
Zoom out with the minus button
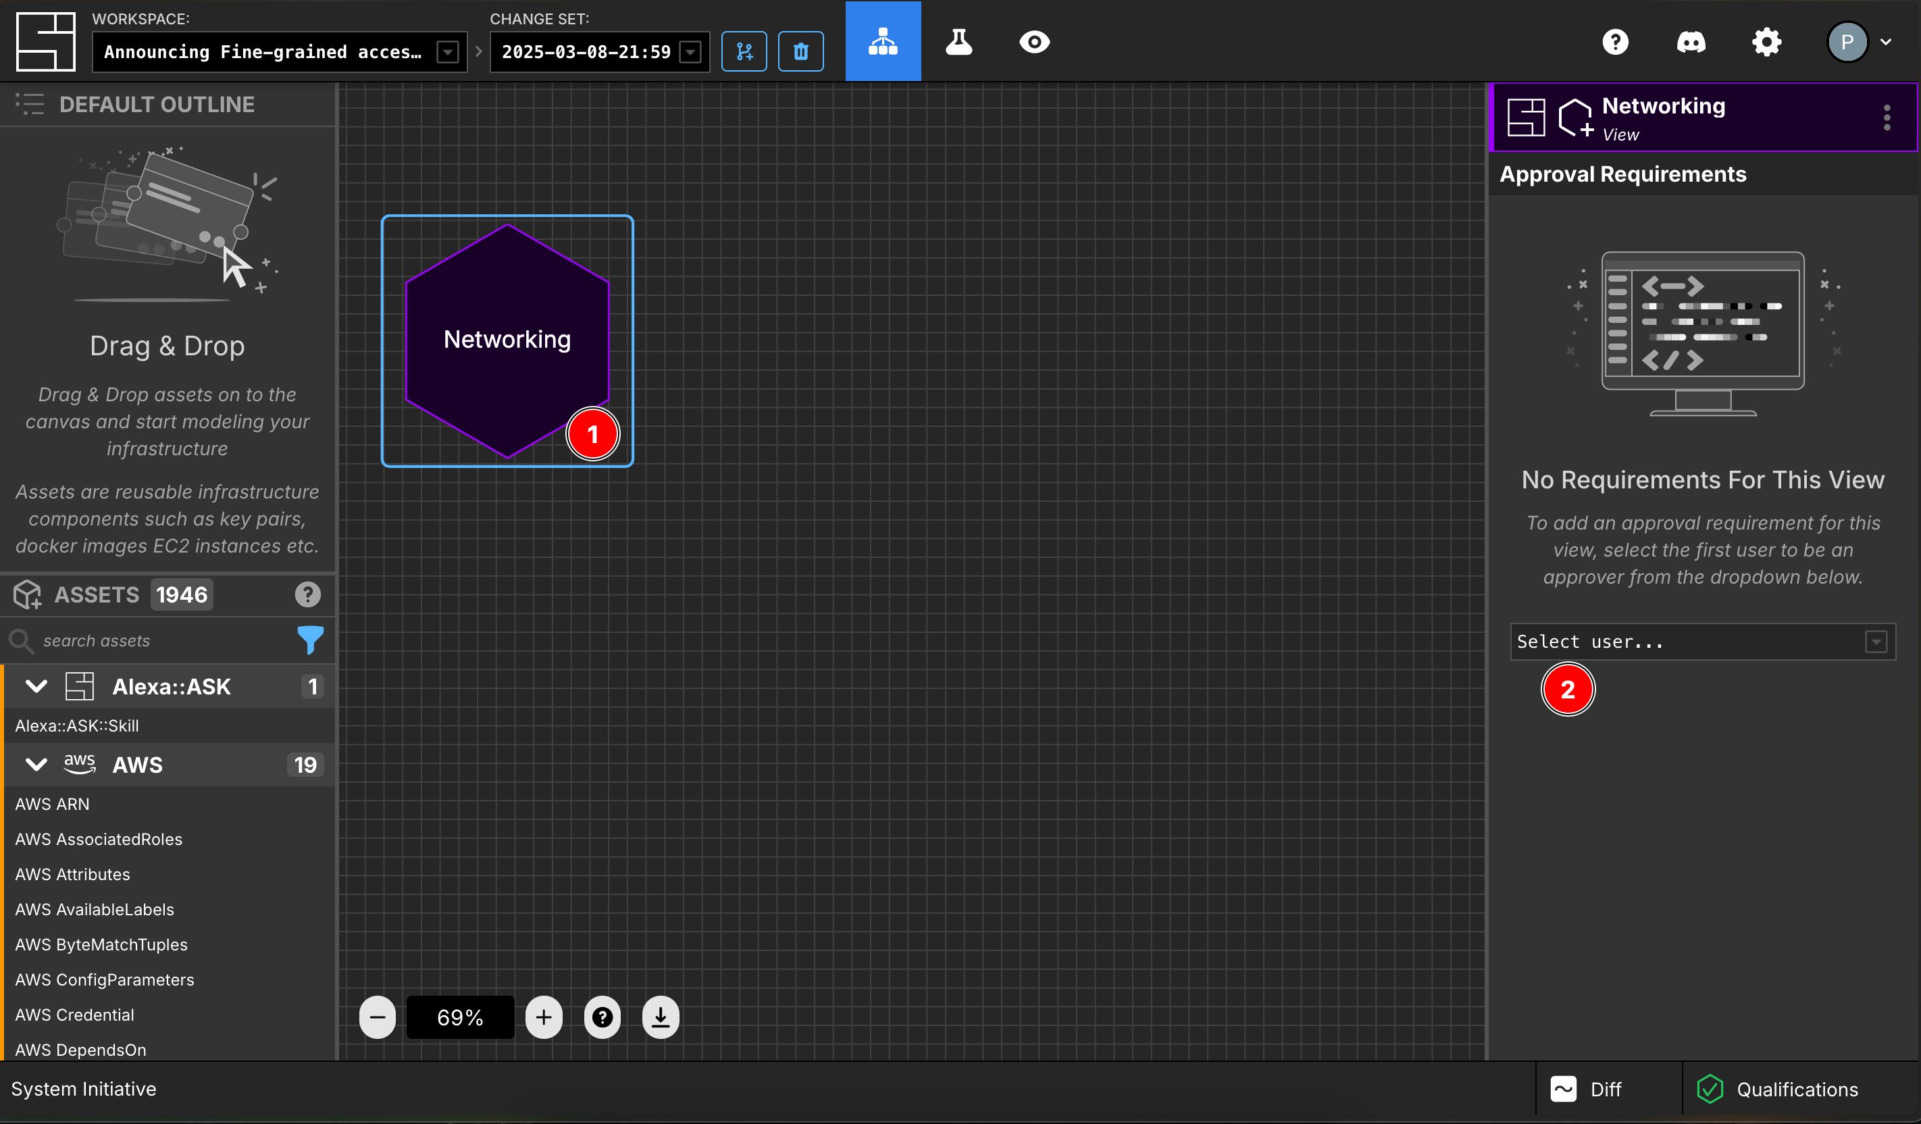point(378,1017)
